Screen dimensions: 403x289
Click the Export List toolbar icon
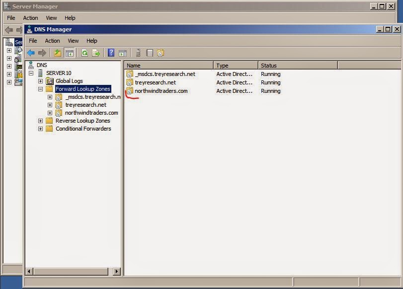pos(96,53)
